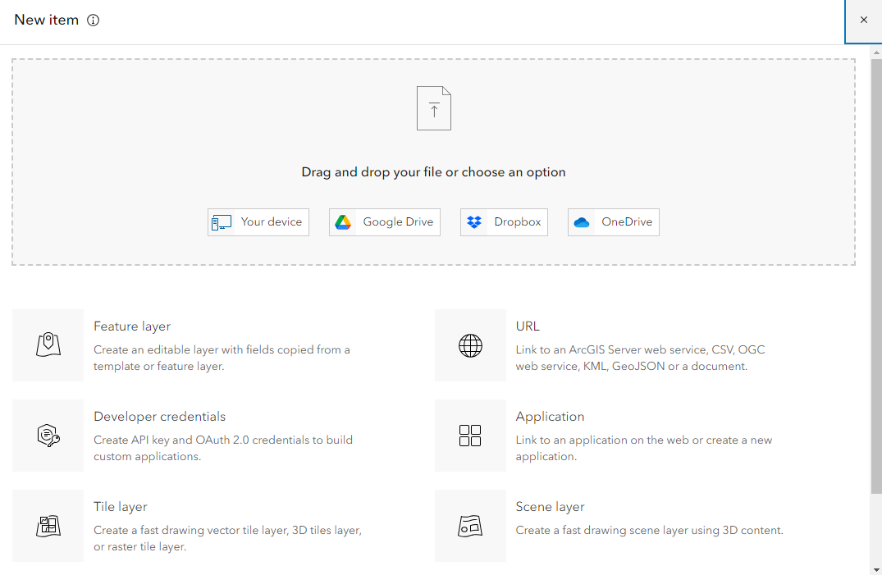Open the URL item title
882x575 pixels.
pos(528,326)
